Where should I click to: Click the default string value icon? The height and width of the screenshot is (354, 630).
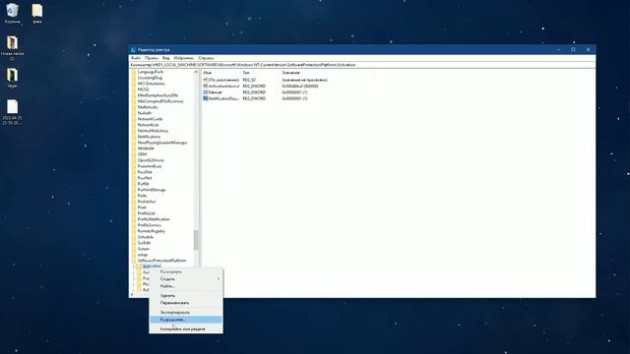pyautogui.click(x=206, y=80)
